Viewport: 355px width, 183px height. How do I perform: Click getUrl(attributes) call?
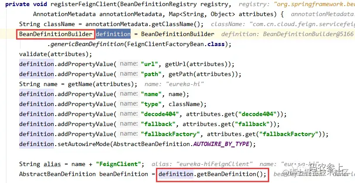pos(198,64)
